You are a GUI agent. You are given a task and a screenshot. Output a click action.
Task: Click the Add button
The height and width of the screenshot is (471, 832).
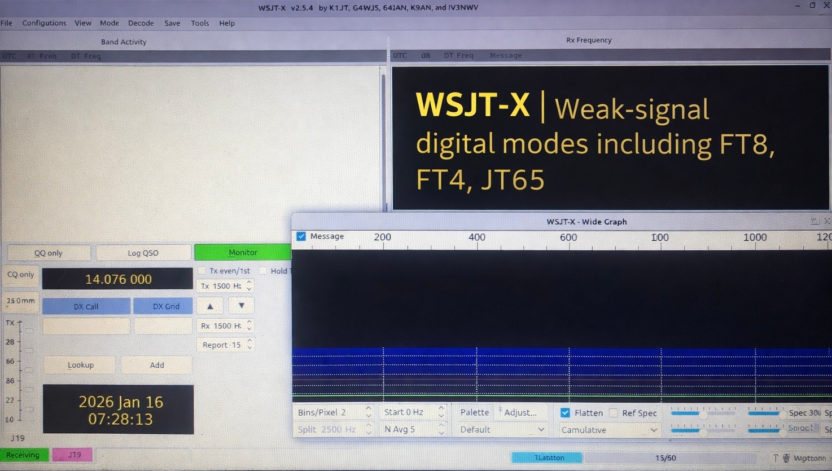click(157, 365)
